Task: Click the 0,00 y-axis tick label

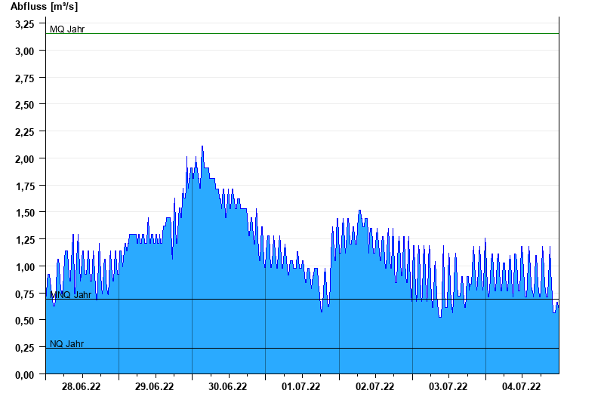Action: coord(25,375)
